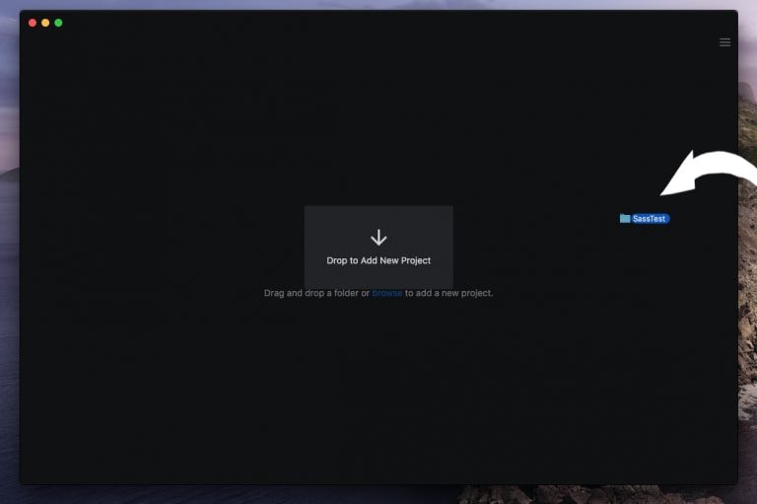Minimize the window with the yellow button
This screenshot has width=757, height=504.
45,23
